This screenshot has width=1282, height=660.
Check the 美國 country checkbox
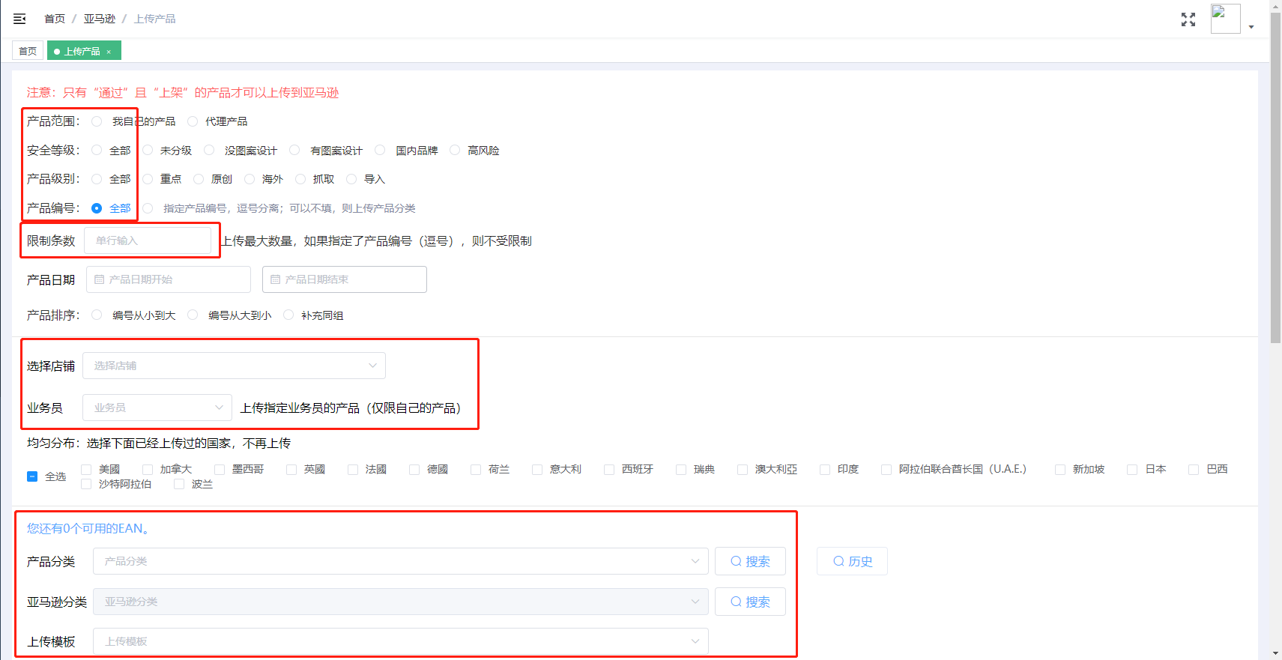(86, 470)
